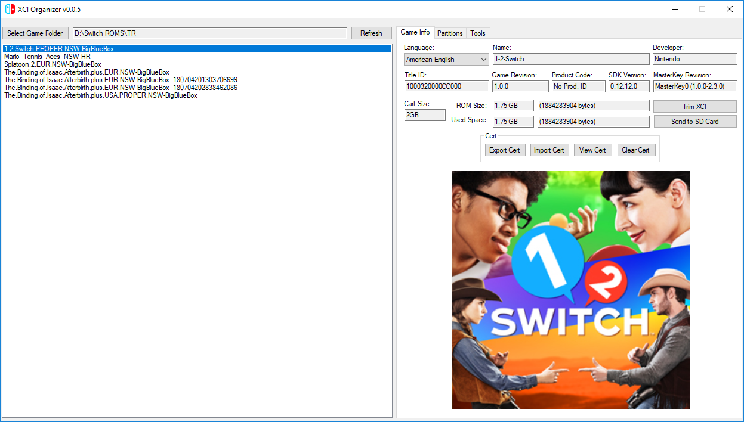Click the Used Space 1.75 GB field
The width and height of the screenshot is (744, 422).
(513, 122)
